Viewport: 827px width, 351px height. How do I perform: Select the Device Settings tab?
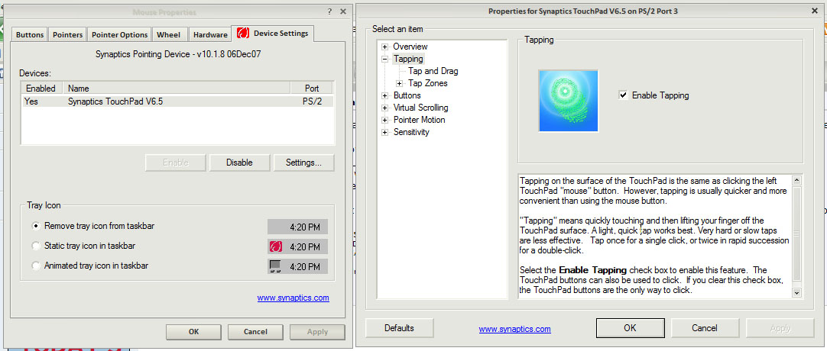[x=273, y=33]
